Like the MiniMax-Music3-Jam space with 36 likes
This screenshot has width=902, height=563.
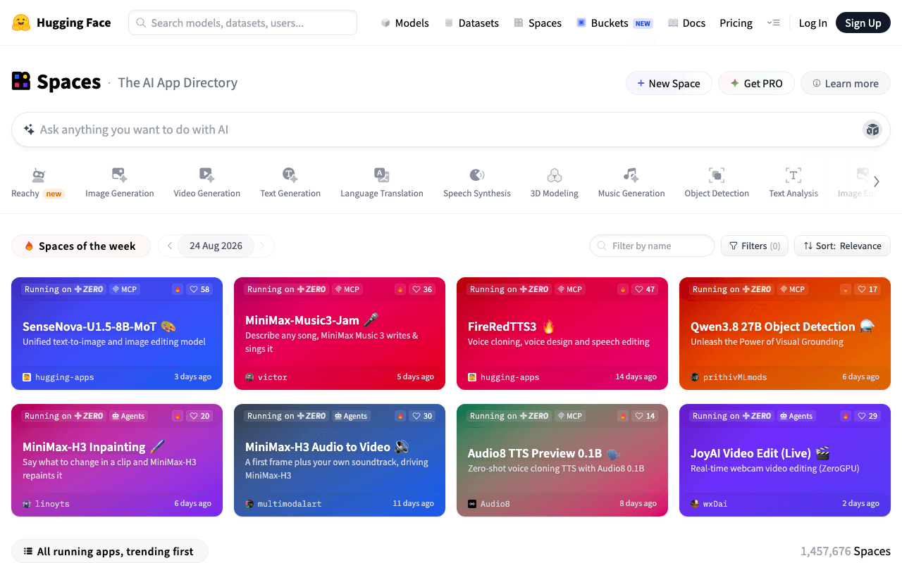pyautogui.click(x=423, y=289)
